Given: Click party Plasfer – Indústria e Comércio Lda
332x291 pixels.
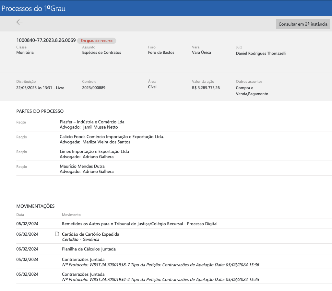Looking at the screenshot, I should click(92, 122).
